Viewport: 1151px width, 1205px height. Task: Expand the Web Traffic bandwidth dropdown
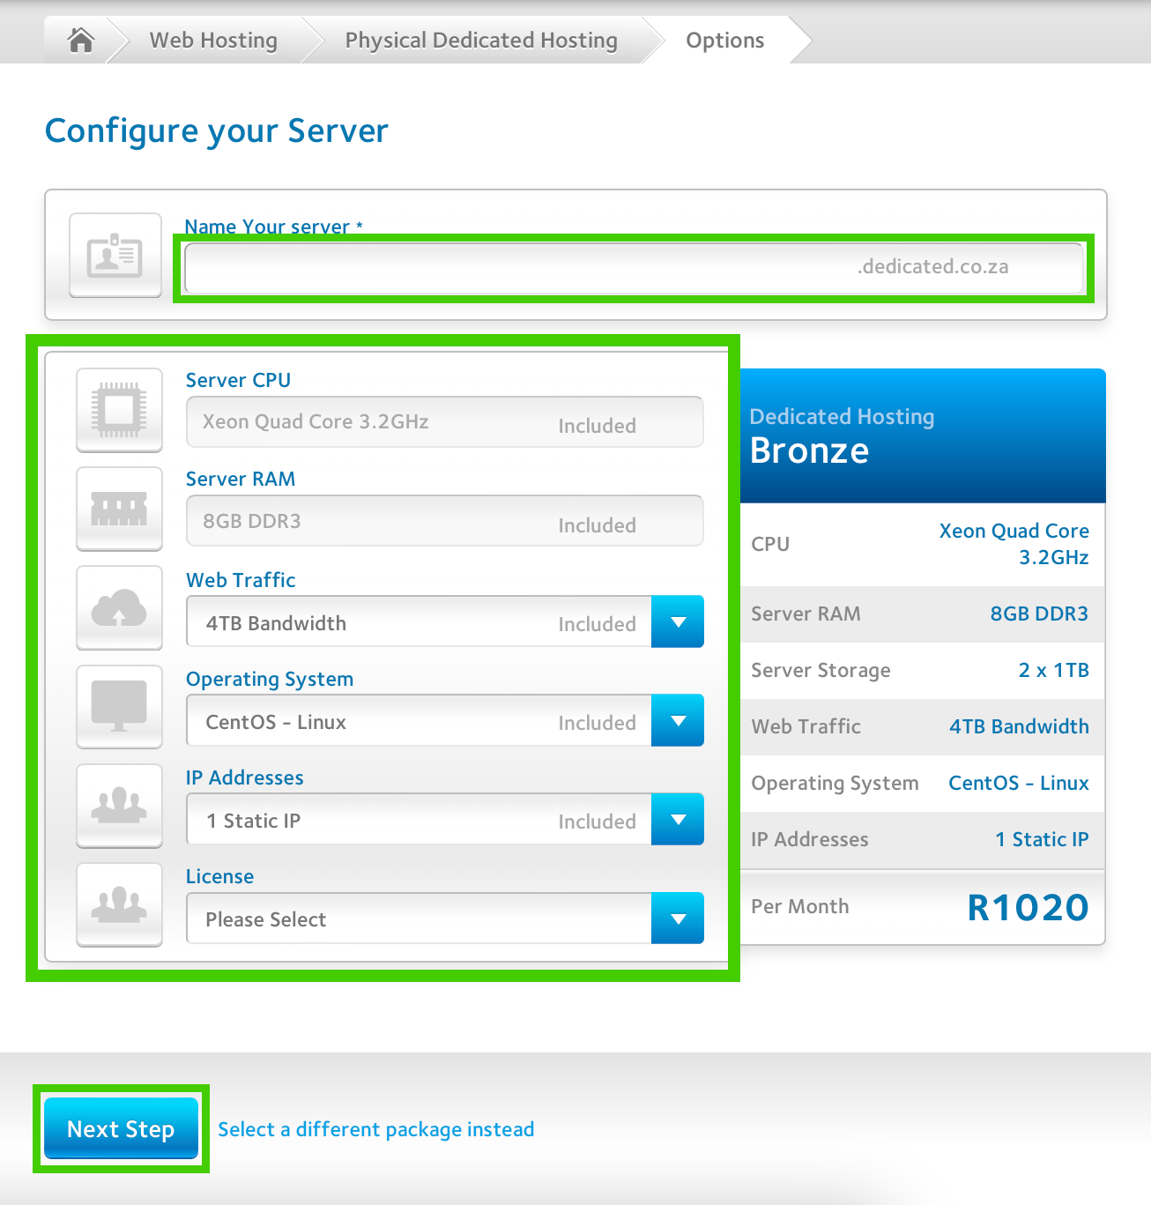point(677,622)
